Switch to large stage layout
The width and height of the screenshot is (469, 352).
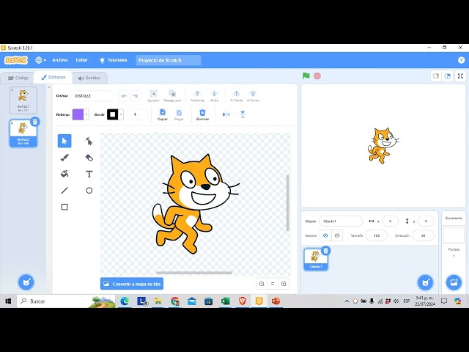tap(448, 76)
